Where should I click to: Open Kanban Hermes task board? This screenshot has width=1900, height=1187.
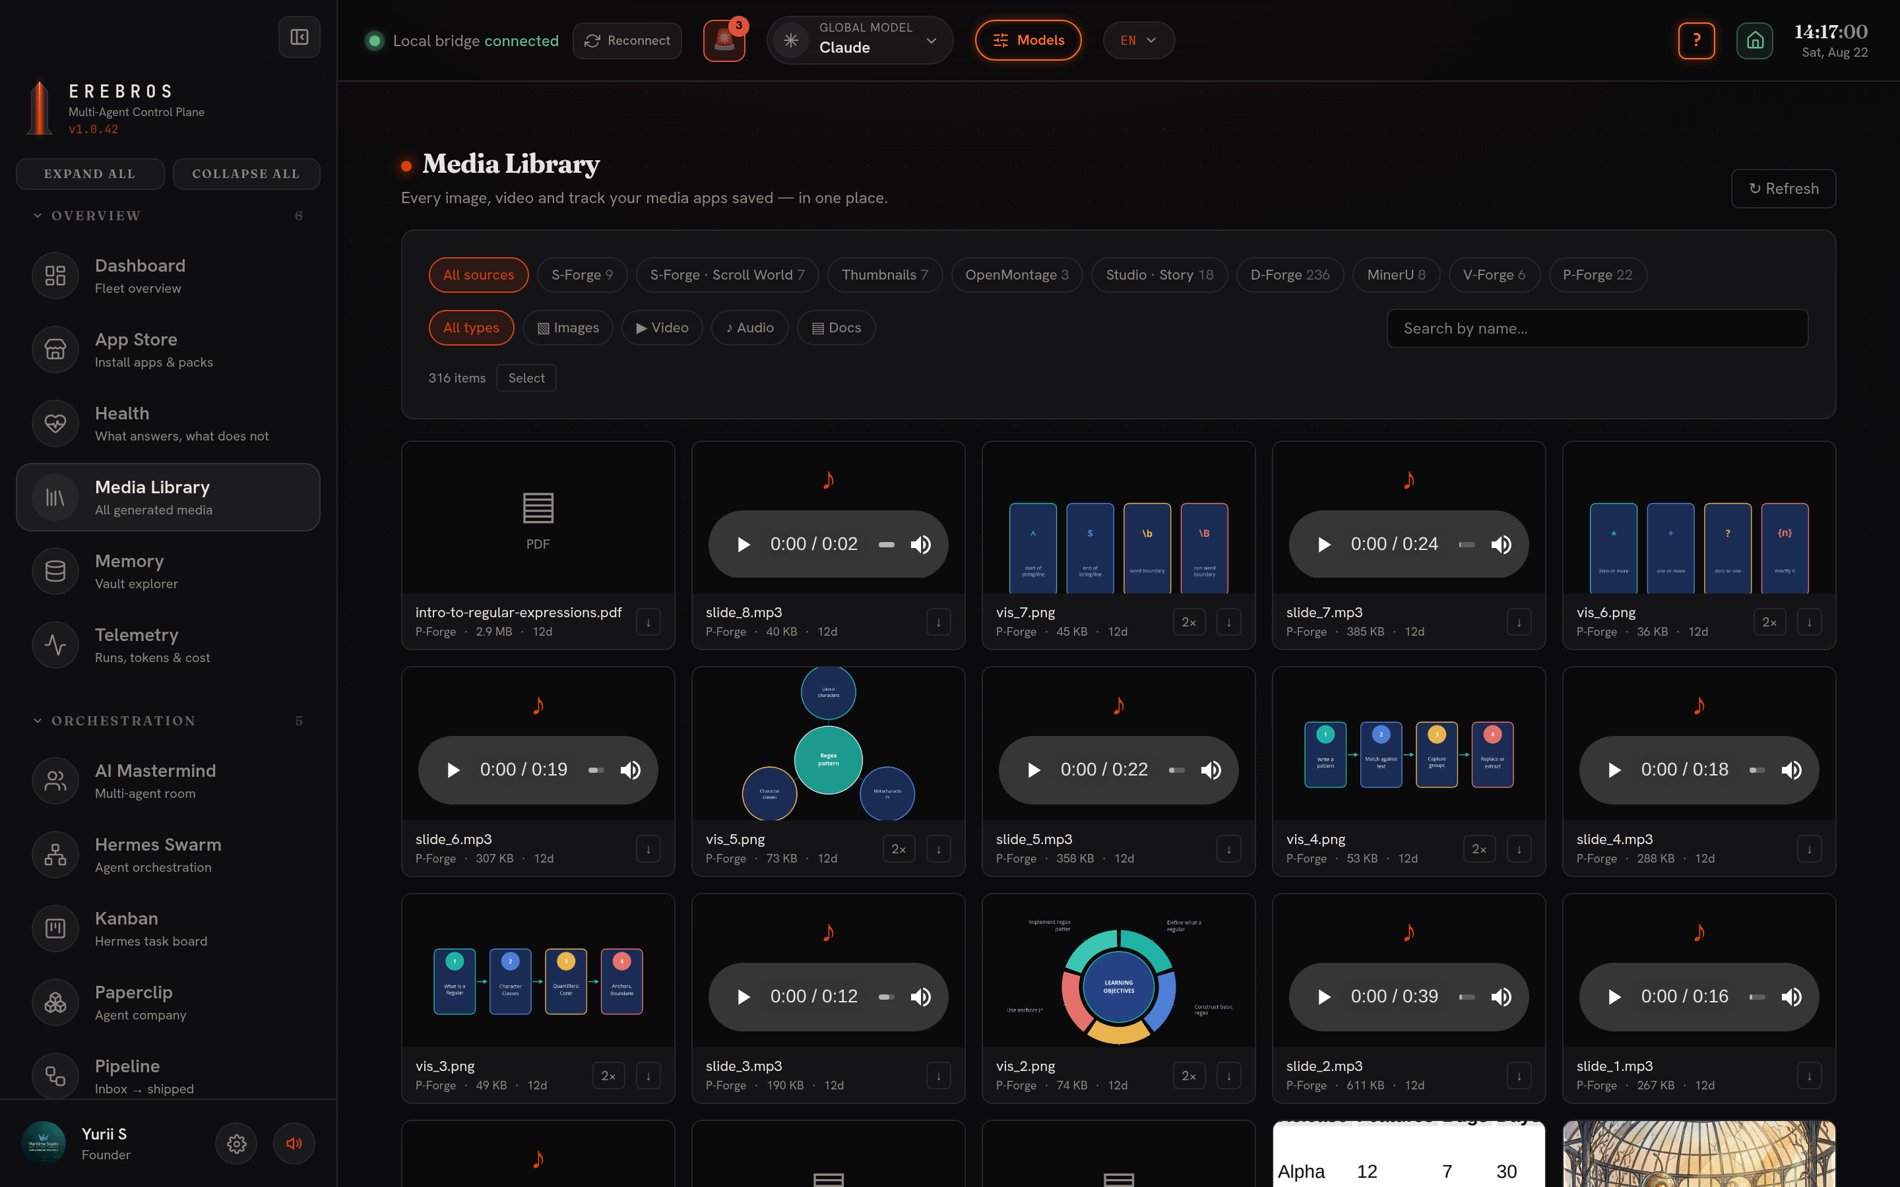[168, 928]
